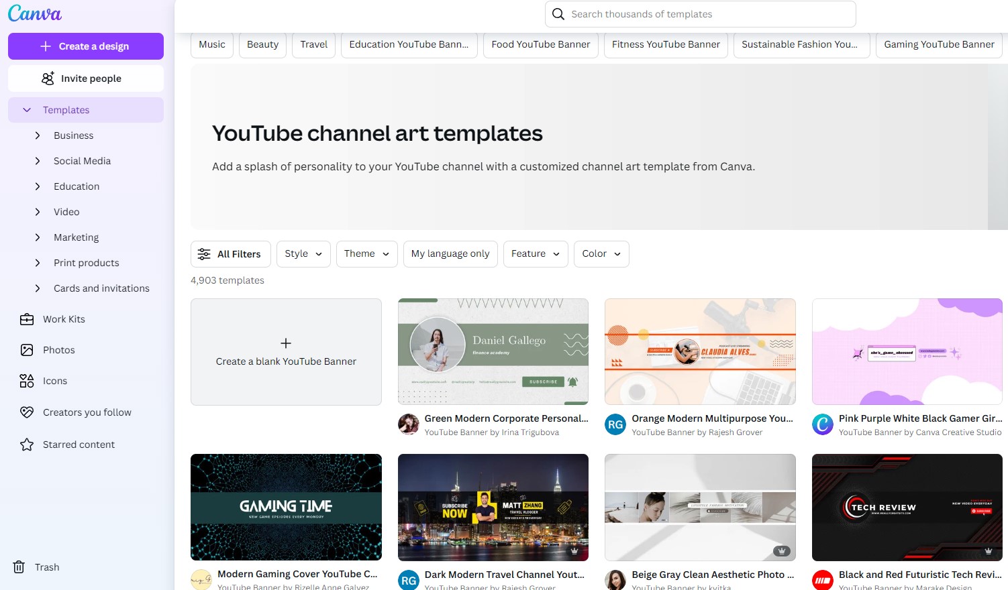The height and width of the screenshot is (590, 1008).
Task: Click Create a design button
Action: [x=86, y=46]
